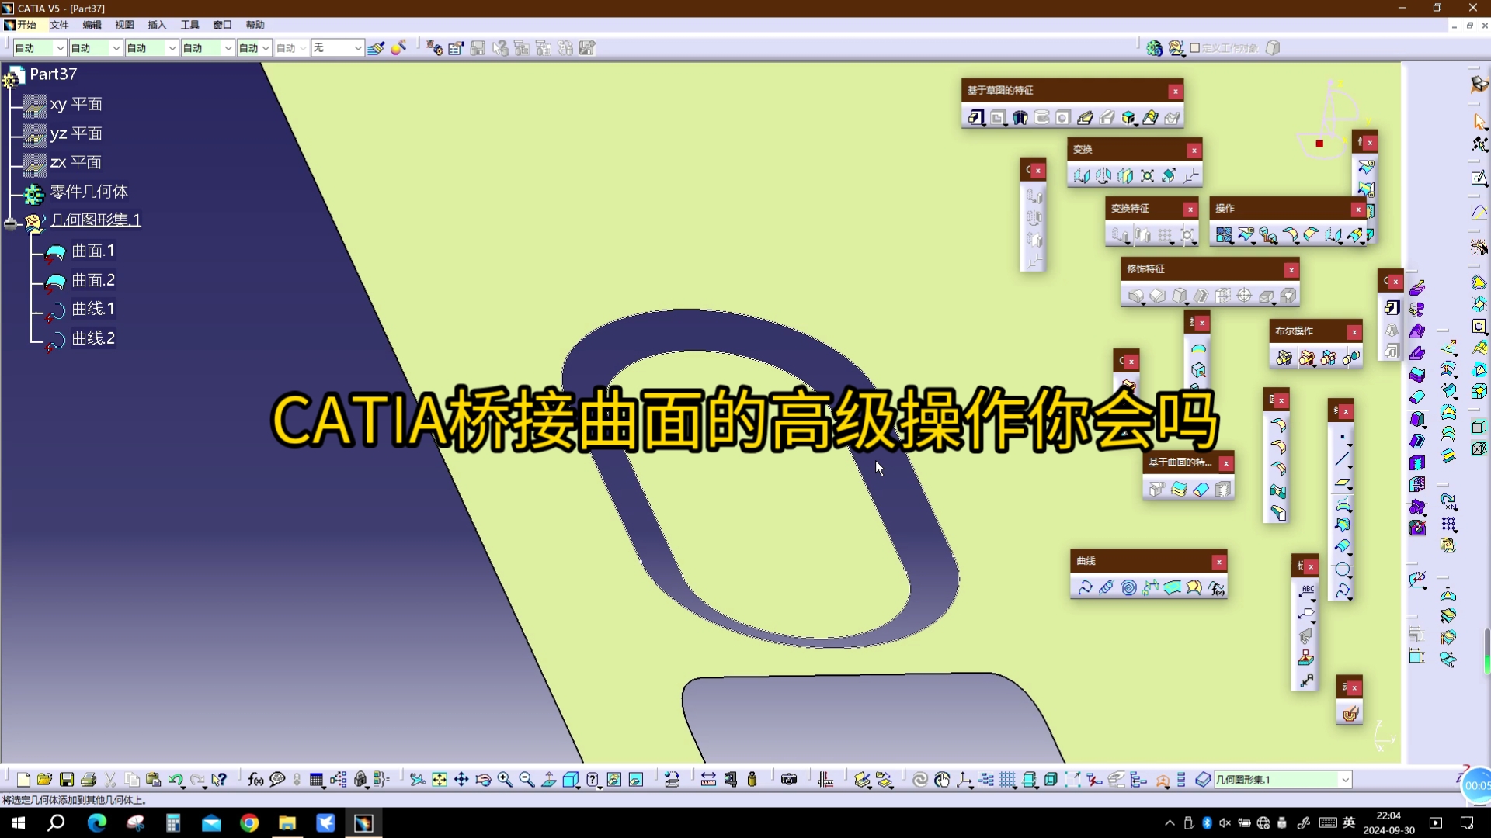The height and width of the screenshot is (838, 1491).
Task: Open the 视图 menu
Action: tap(125, 25)
